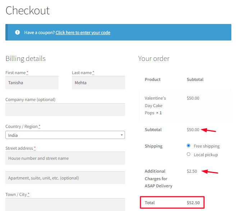Viewport: 236px width, 211px height.
Task: Select the Free shipping radio option
Action: click(189, 146)
